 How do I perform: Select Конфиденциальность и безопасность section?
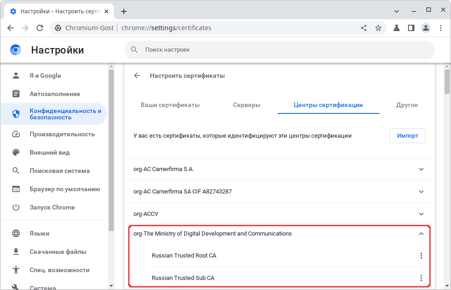pyautogui.click(x=54, y=114)
